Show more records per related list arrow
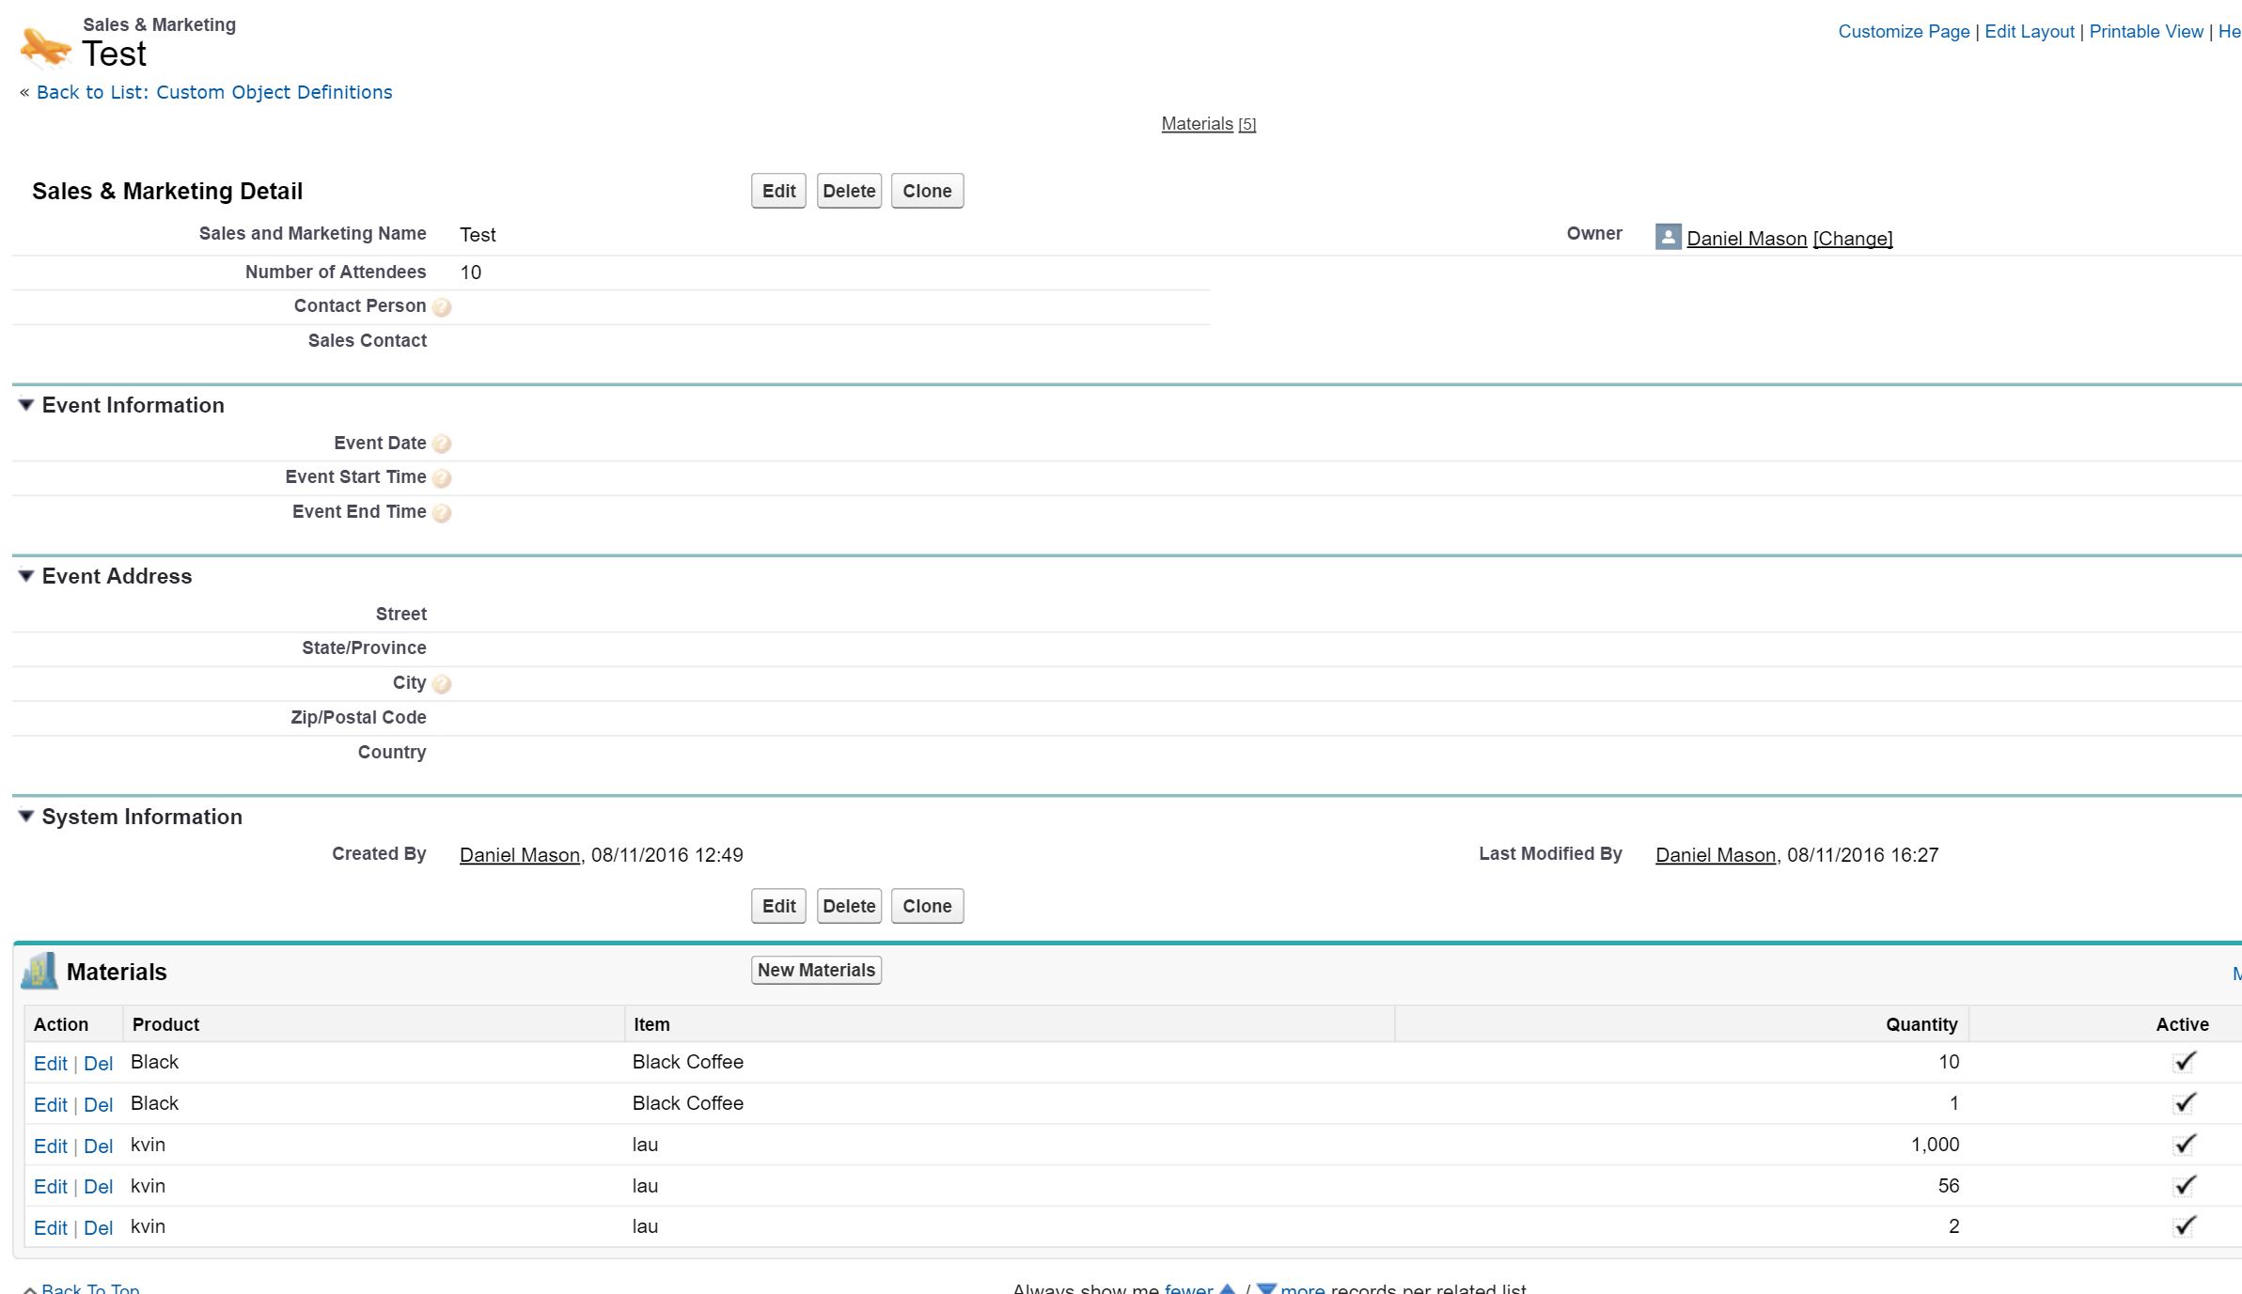Screen dimensions: 2242x1294 pyautogui.click(x=1266, y=1289)
